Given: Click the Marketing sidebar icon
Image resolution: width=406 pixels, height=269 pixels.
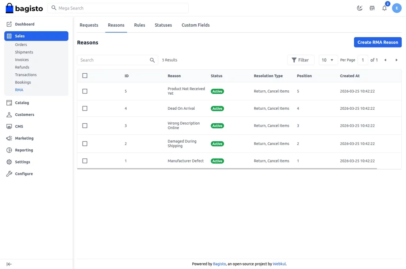Looking at the screenshot, I should 9,138.
